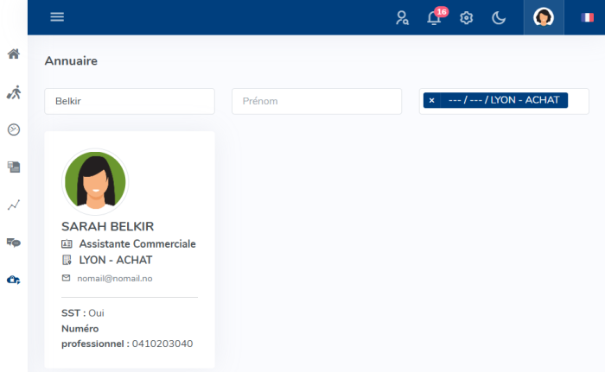Image resolution: width=605 pixels, height=372 pixels.
Task: Click the Belkir last name field
Action: pos(130,101)
